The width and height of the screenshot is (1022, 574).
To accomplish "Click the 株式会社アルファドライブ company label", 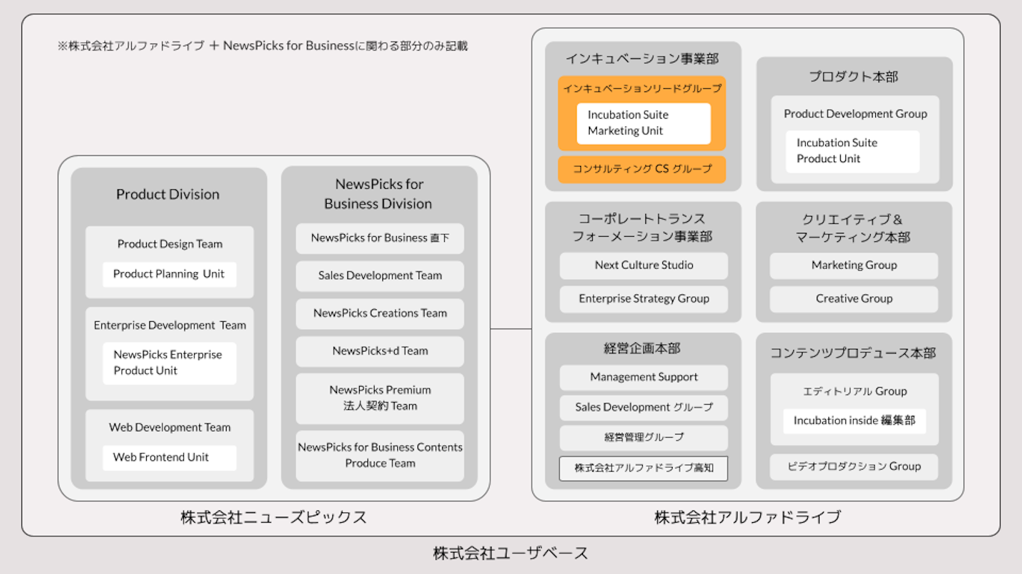I will (747, 518).
